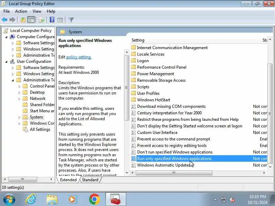
Task: Select Start Menu tree folder
Action: pos(42,111)
